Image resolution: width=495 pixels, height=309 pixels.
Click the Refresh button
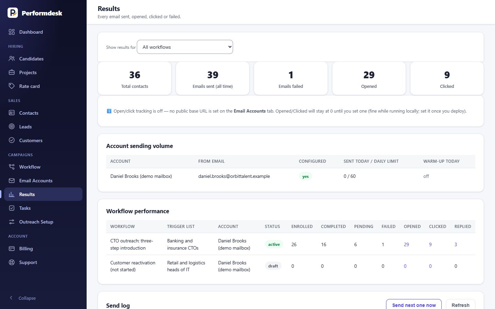(461, 305)
